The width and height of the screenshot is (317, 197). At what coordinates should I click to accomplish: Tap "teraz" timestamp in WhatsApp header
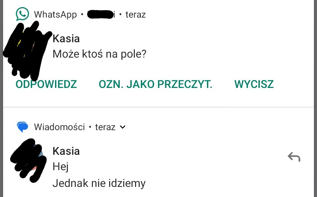135,15
